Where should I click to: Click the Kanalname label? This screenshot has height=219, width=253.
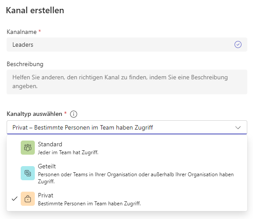[x=22, y=32]
